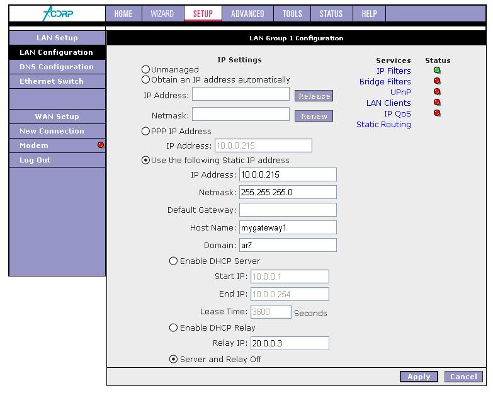Select the PPP IP Address option

click(145, 131)
